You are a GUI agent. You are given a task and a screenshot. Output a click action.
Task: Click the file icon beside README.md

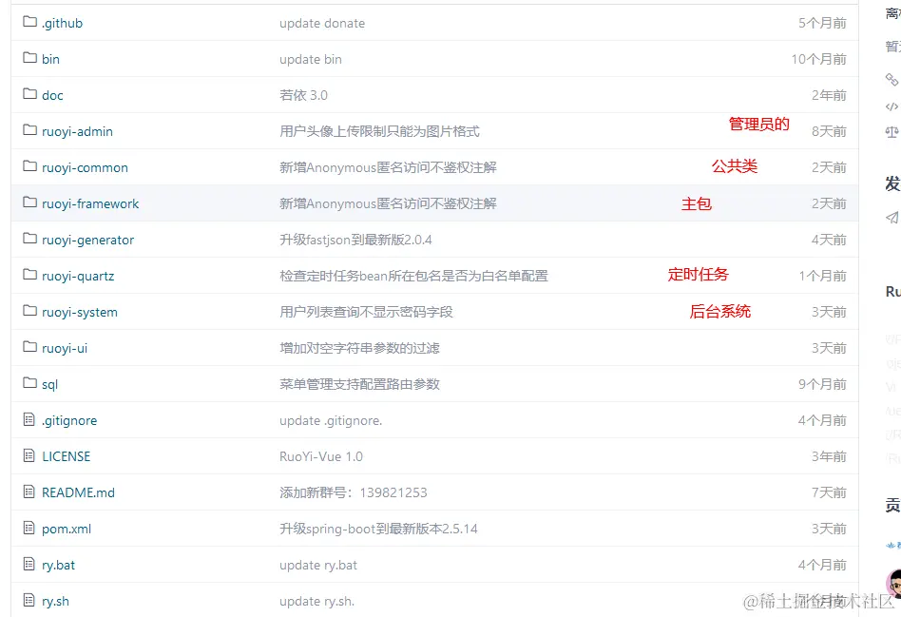[29, 492]
